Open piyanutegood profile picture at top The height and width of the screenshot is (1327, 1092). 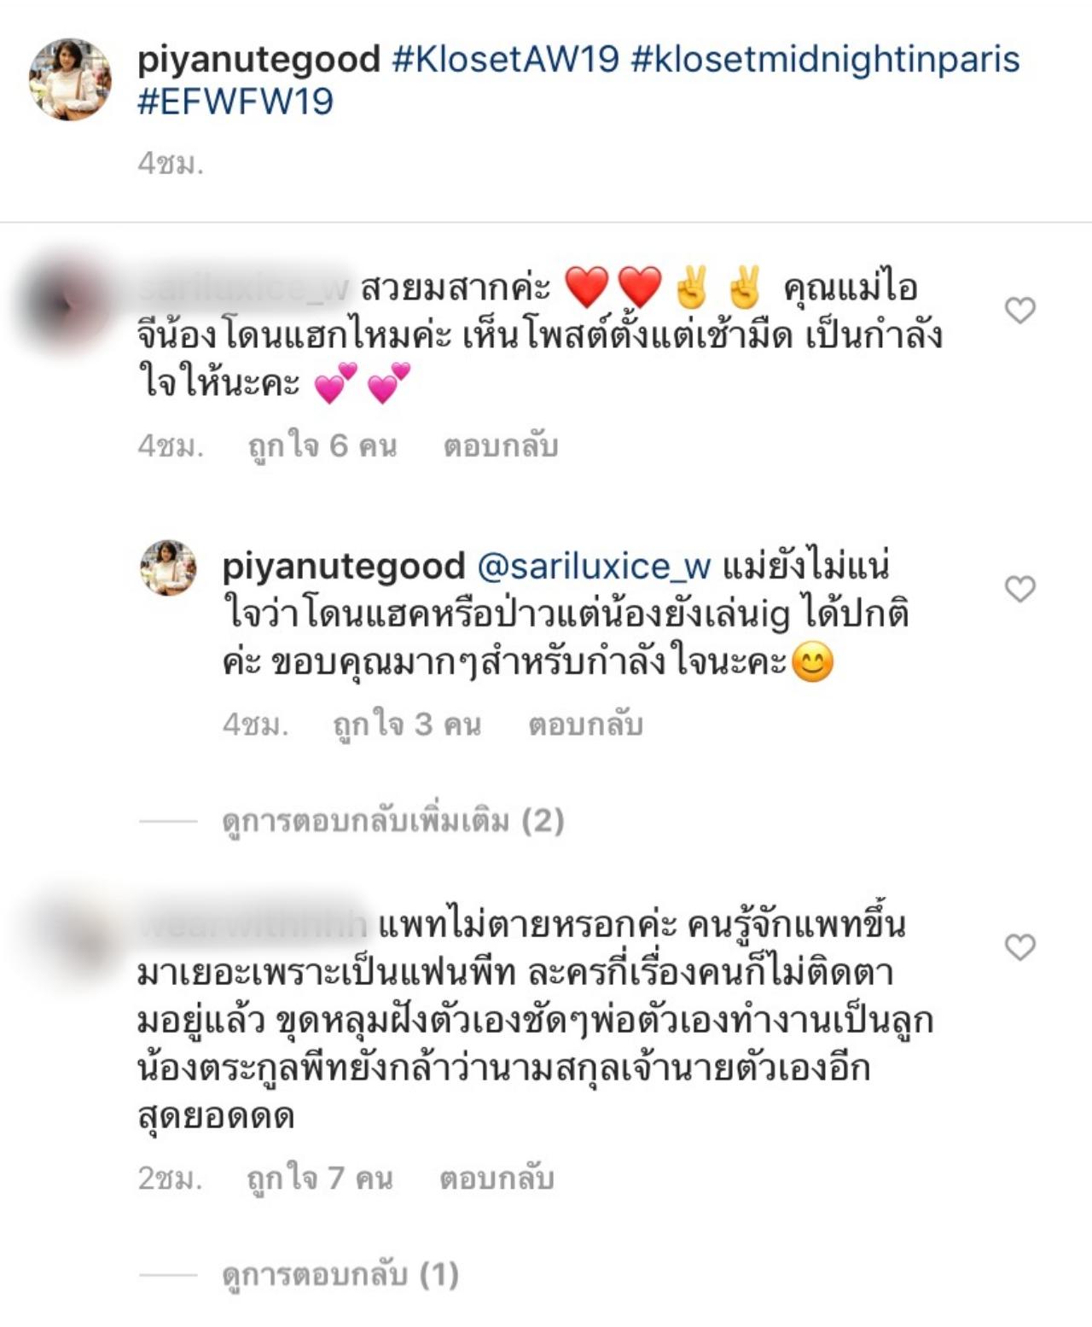70,79
